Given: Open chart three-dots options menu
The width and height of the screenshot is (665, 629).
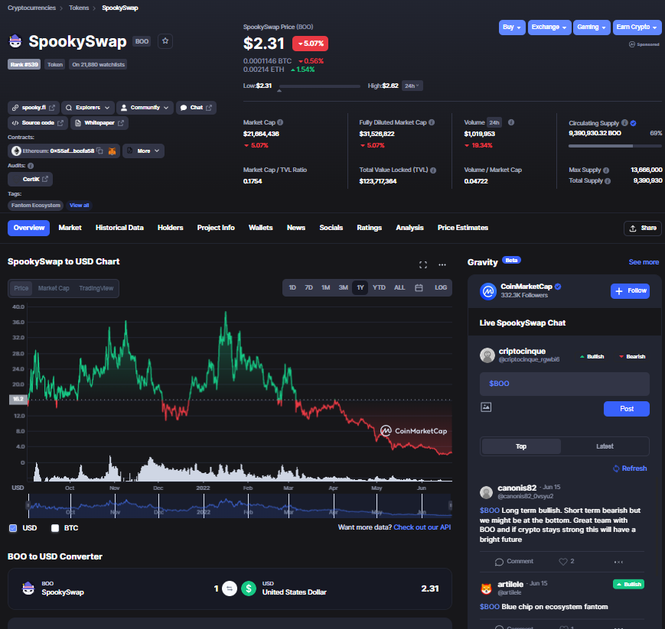Looking at the screenshot, I should tap(442, 264).
